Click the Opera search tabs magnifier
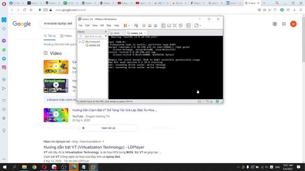This screenshot has width=305, height=171. pos(277,3)
